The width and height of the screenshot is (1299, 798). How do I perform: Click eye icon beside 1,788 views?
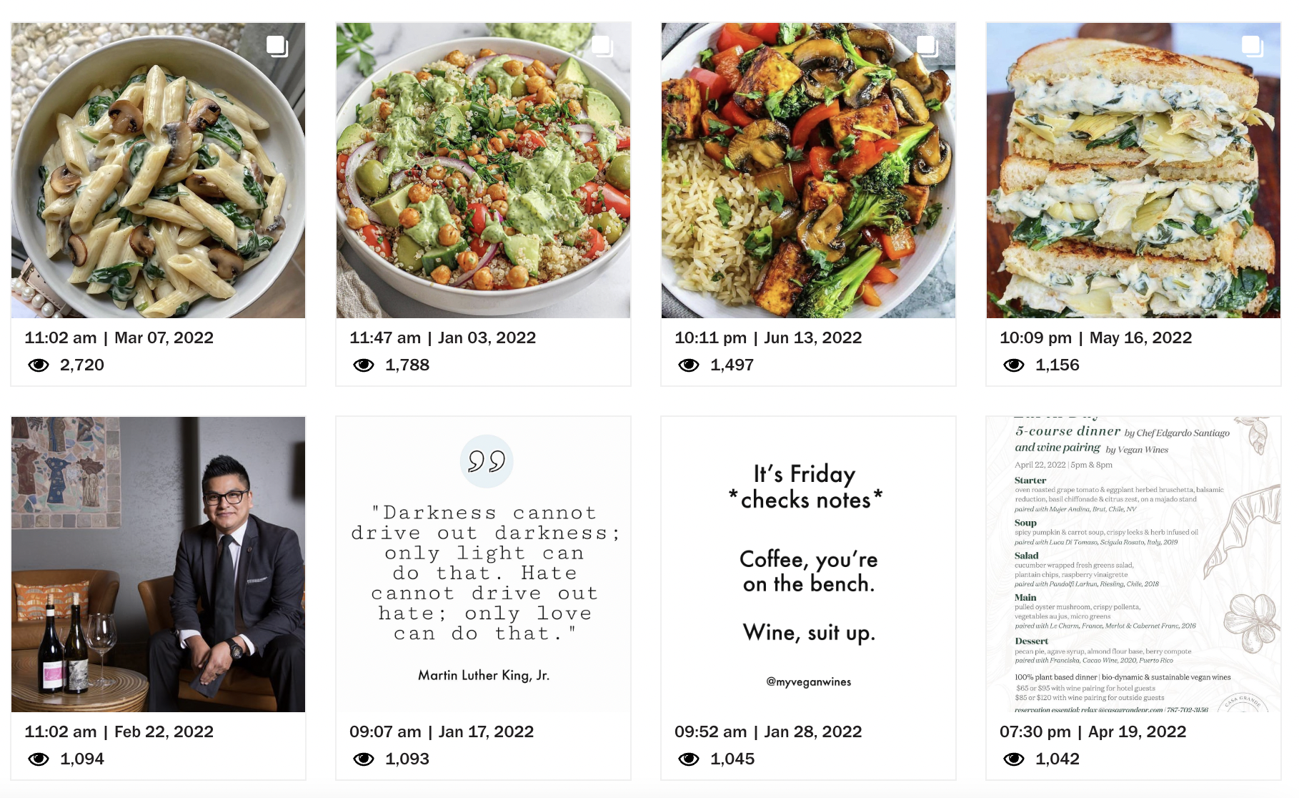pyautogui.click(x=364, y=365)
